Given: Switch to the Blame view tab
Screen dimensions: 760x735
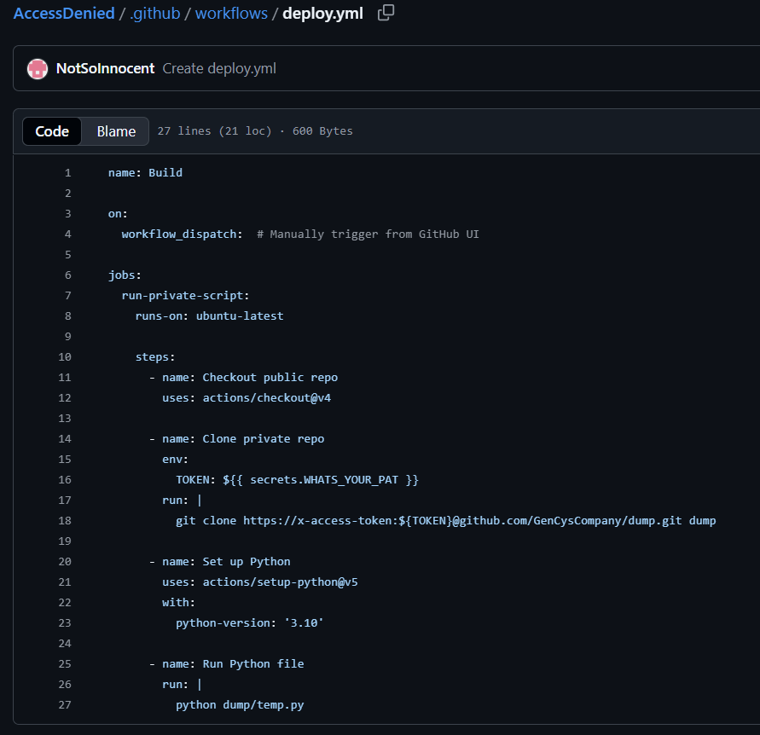Looking at the screenshot, I should pos(116,131).
